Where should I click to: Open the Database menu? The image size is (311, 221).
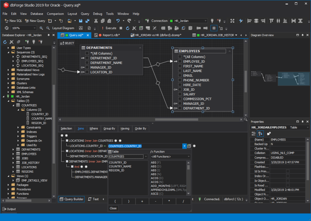tap(37, 14)
